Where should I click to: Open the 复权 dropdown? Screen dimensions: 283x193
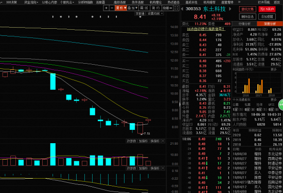coord(121,8)
